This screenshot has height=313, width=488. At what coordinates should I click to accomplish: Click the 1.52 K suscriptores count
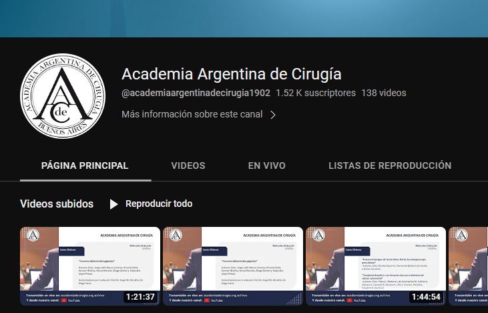coord(316,93)
